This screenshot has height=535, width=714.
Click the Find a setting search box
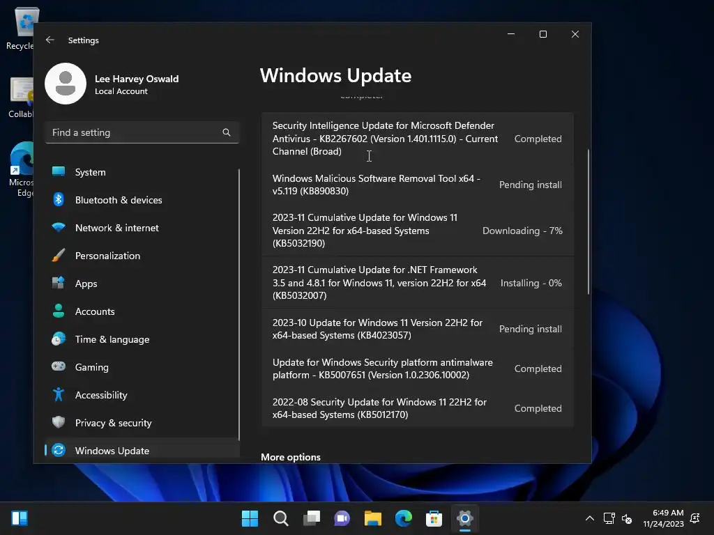142,132
